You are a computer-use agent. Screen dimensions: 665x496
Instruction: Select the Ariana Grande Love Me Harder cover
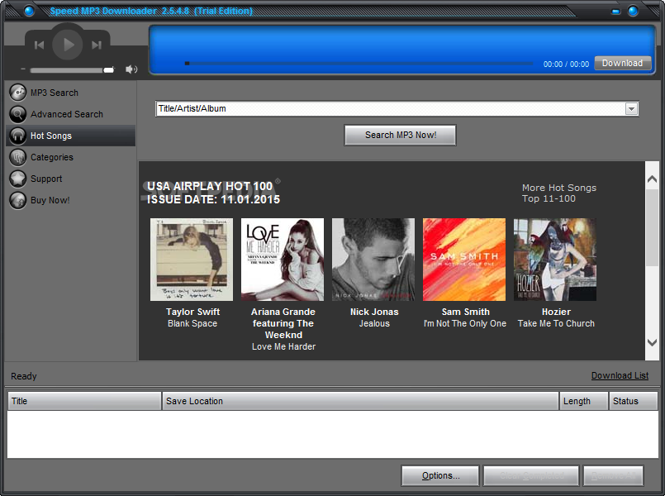tap(283, 260)
